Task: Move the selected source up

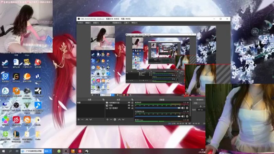Action: pos(119,119)
